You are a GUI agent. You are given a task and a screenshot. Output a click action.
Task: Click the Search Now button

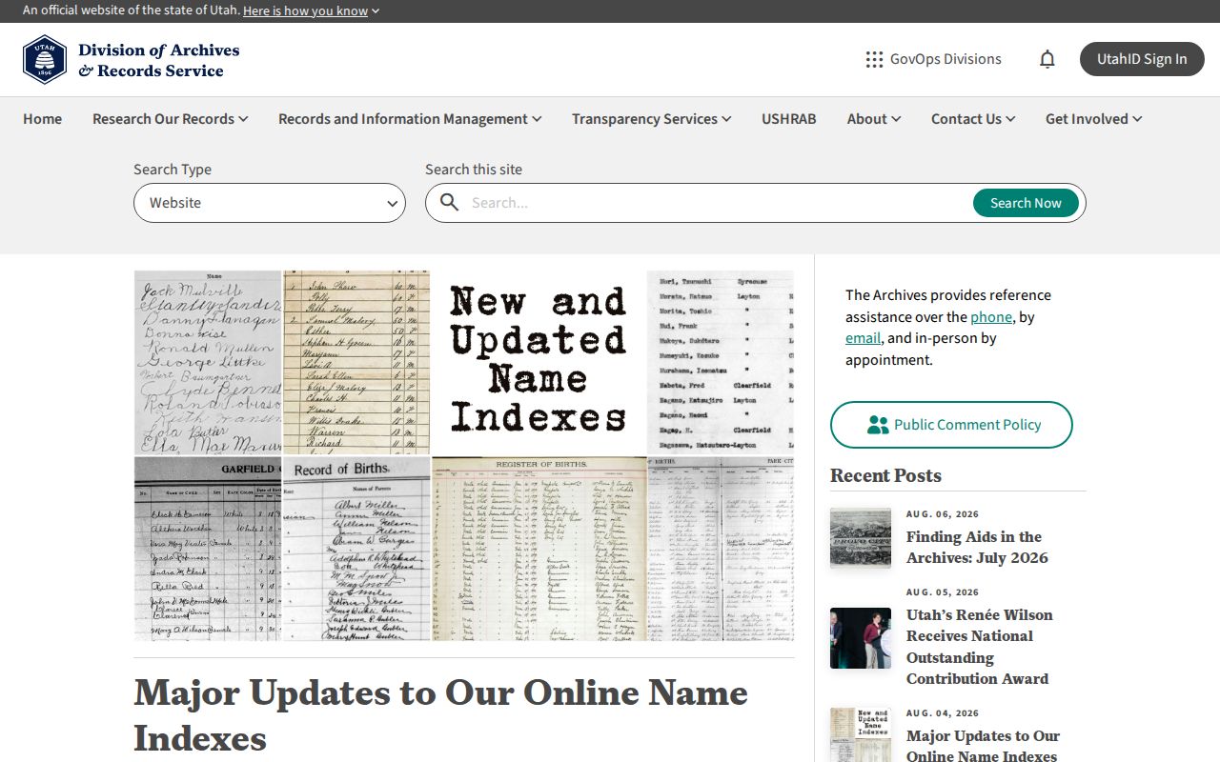click(1026, 203)
